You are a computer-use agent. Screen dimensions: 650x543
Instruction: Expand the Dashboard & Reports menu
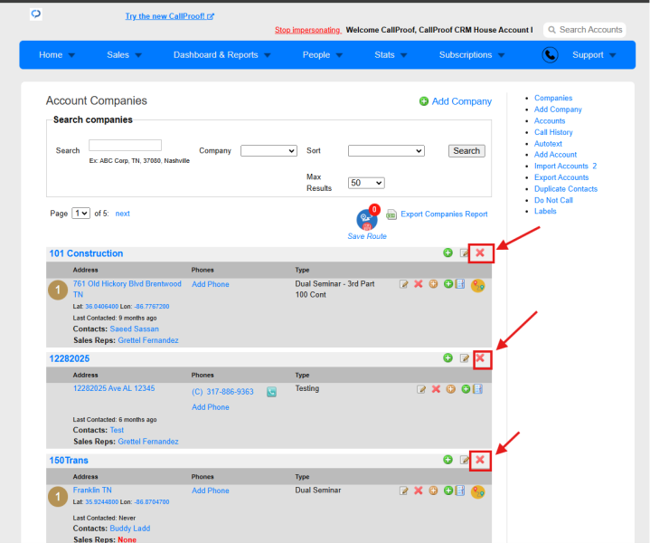(221, 55)
